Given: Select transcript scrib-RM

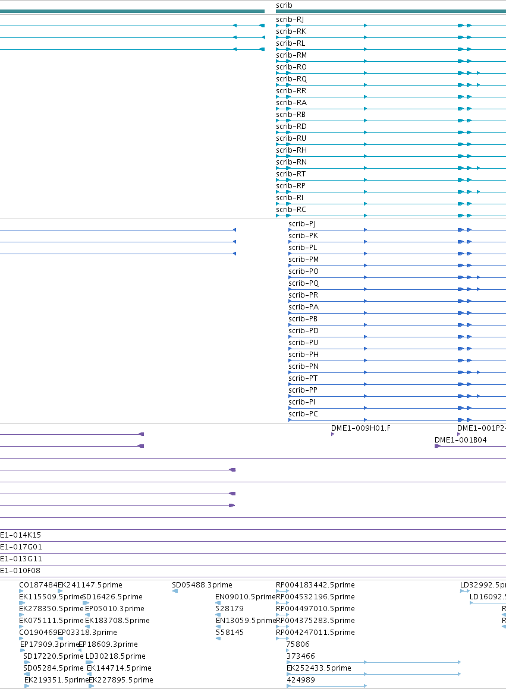Looking at the screenshot, I should (x=291, y=55).
